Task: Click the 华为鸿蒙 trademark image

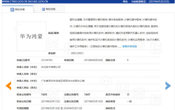Action: point(31,36)
